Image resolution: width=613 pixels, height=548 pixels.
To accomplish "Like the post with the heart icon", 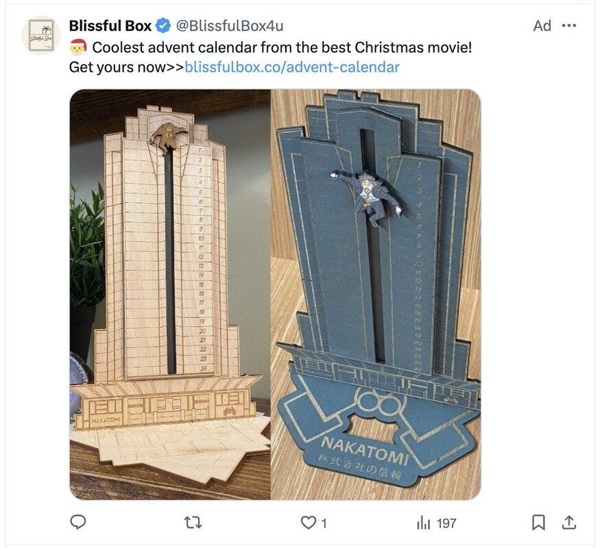I will point(308,522).
